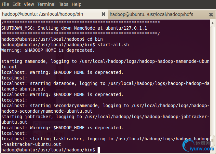Switch to the /usr/local/hadoop/hdfs tab

tap(162, 14)
